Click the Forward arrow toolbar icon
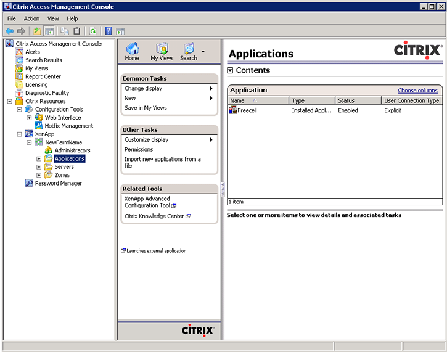 click(x=21, y=31)
